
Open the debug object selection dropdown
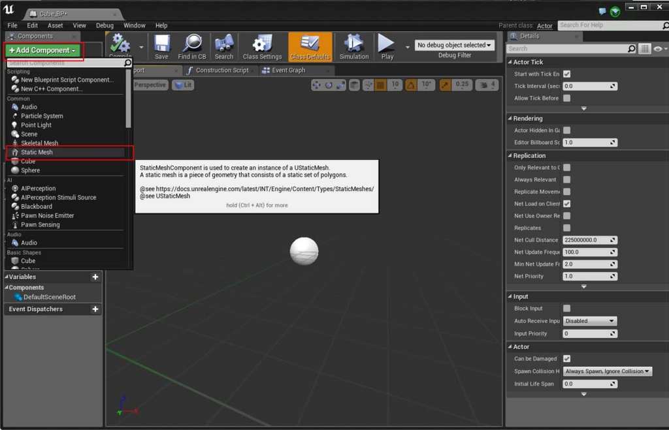[x=454, y=45]
